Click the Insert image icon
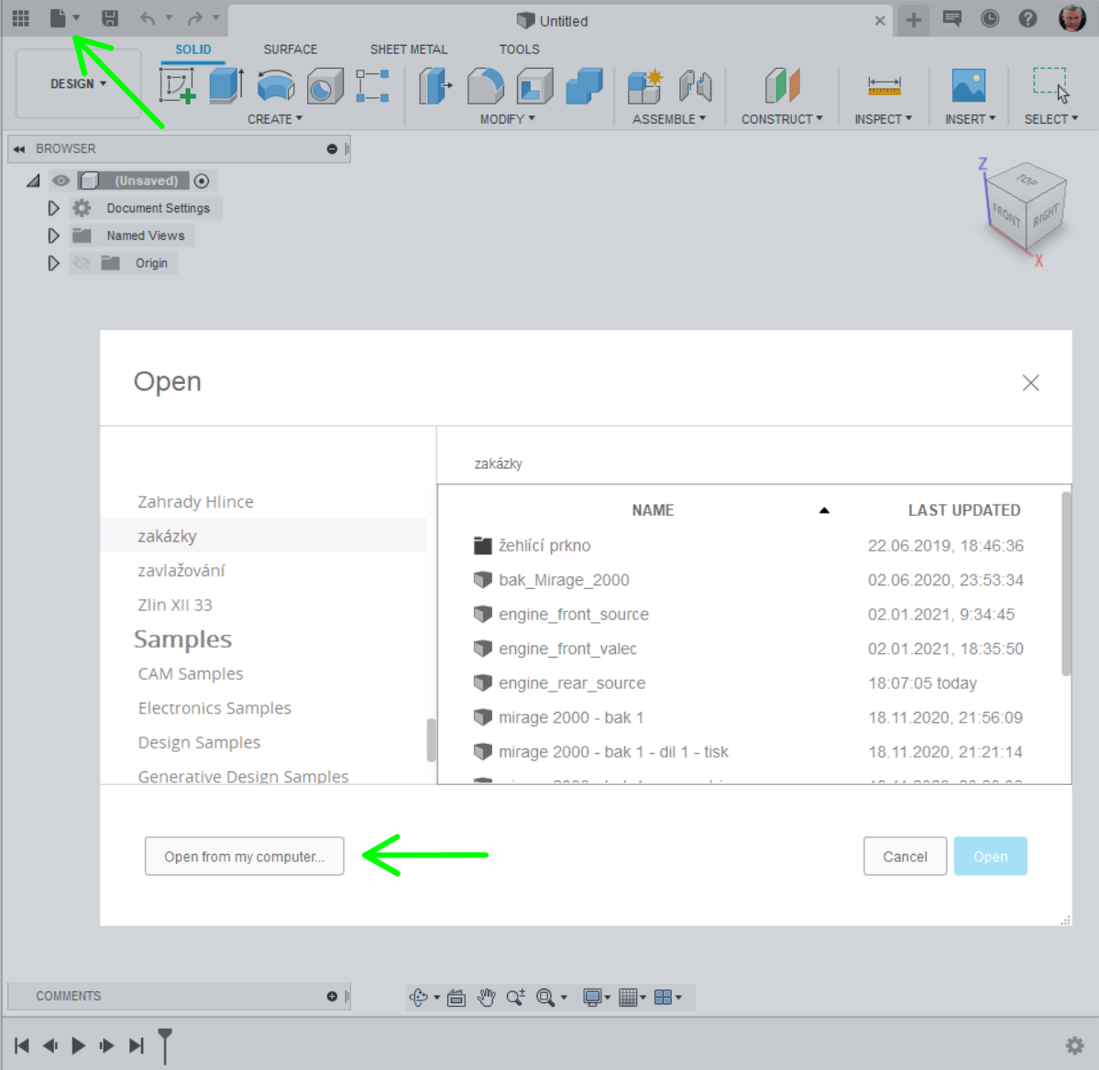Screen dimensions: 1099x1070 [968, 86]
